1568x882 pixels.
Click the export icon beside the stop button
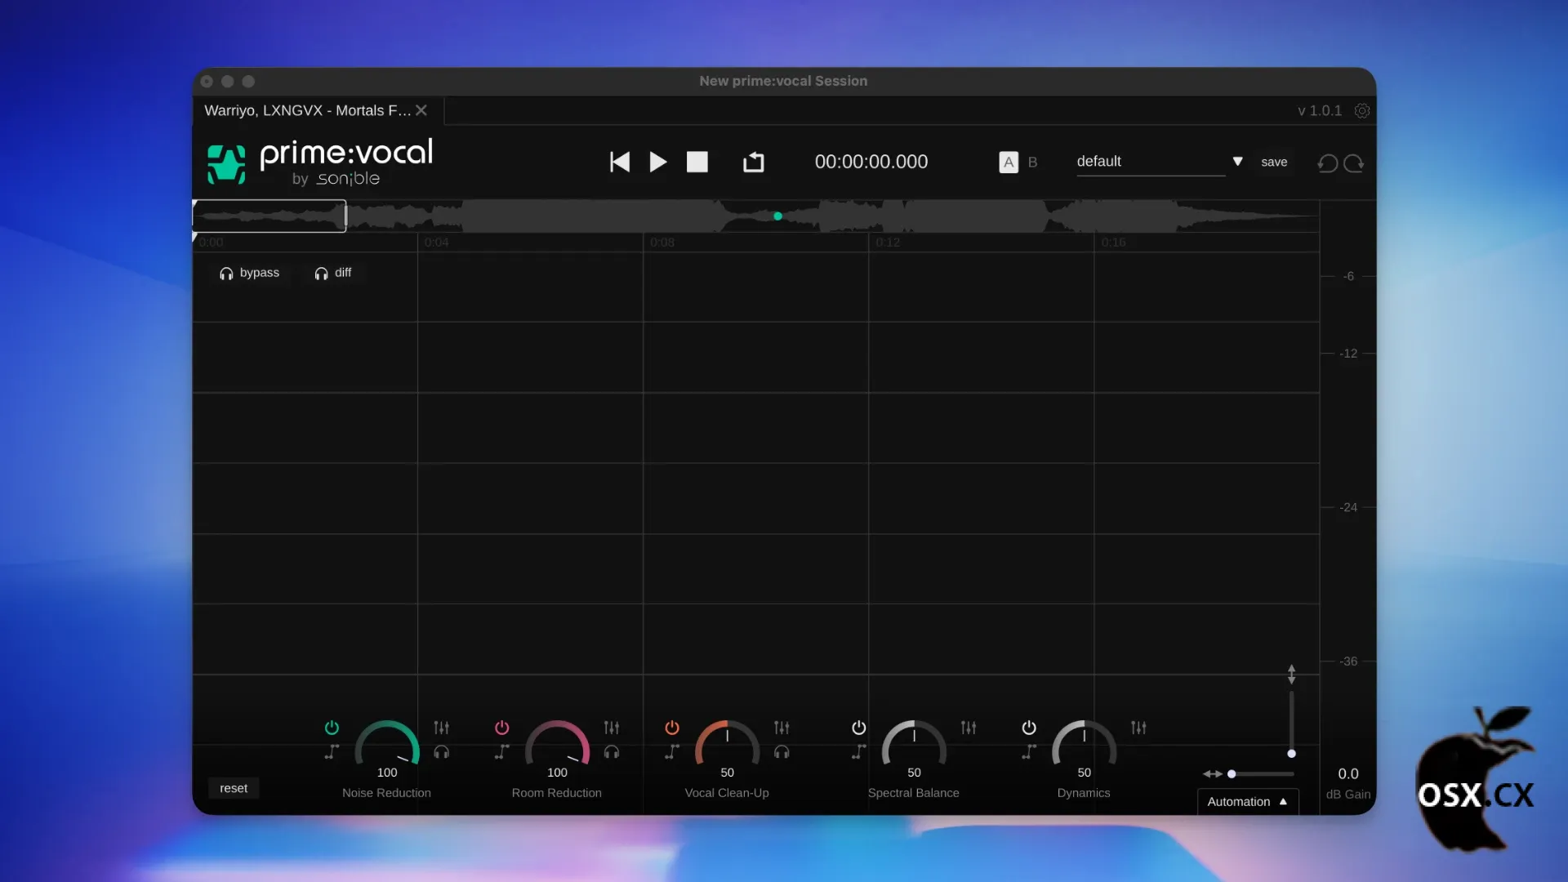pos(754,162)
